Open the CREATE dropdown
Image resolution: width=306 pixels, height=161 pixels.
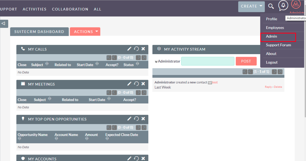click(x=251, y=6)
